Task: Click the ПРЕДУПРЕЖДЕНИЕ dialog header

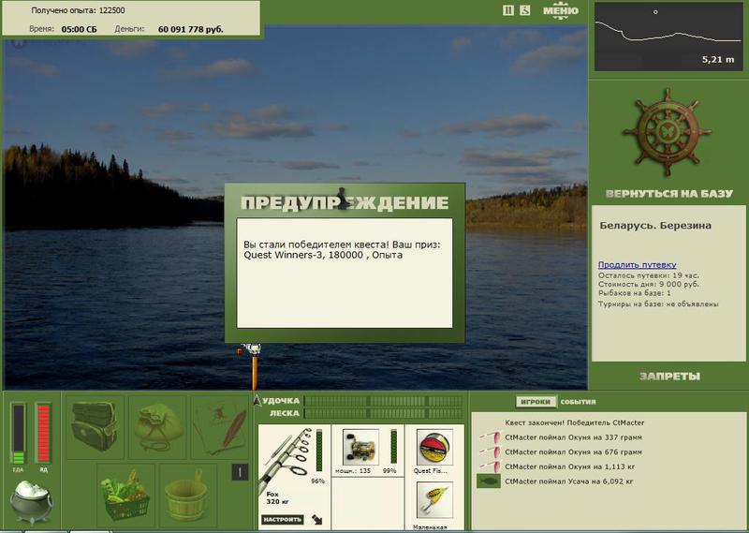Action: click(x=345, y=202)
